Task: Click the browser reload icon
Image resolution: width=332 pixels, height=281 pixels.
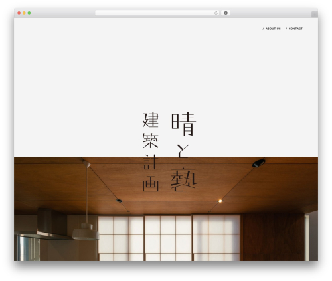Action: pos(216,13)
